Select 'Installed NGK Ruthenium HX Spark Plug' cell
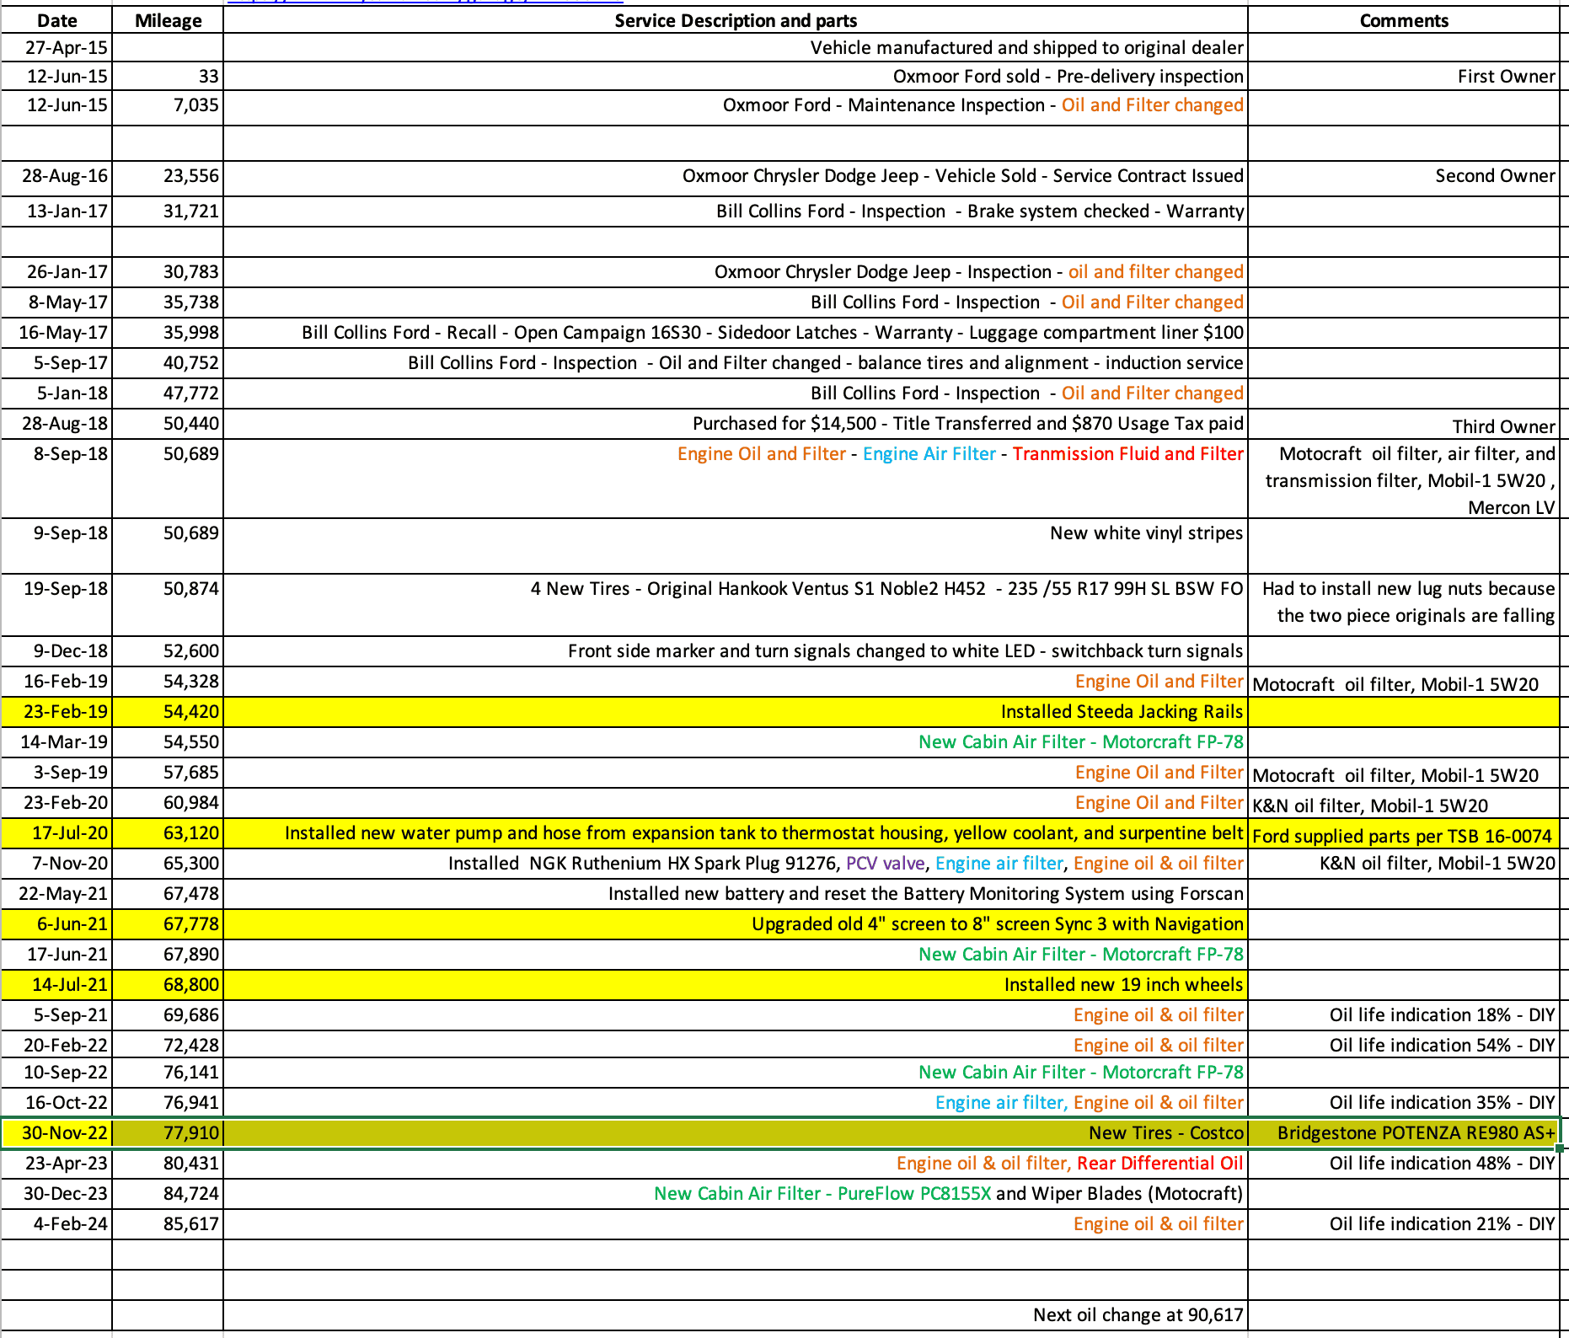This screenshot has width=1569, height=1338. pyautogui.click(x=736, y=864)
